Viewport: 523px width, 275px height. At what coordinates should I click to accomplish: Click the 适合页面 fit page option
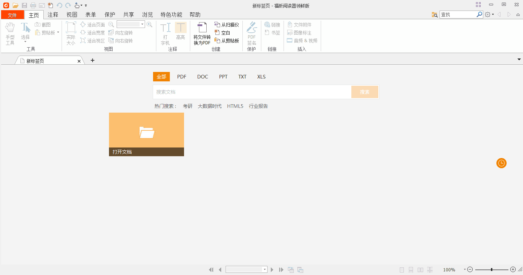coord(93,25)
